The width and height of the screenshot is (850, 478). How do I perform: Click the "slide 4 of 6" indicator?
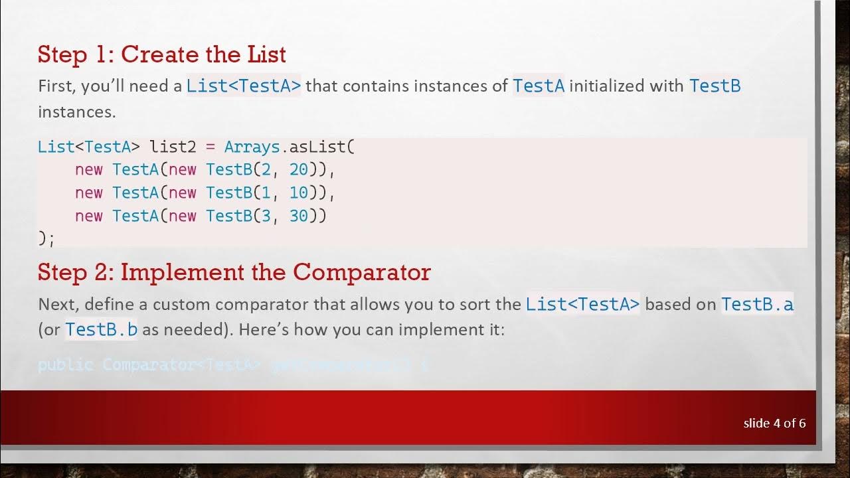coord(774,423)
